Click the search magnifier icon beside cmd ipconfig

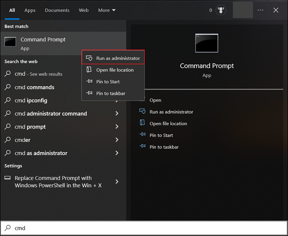(x=7, y=101)
